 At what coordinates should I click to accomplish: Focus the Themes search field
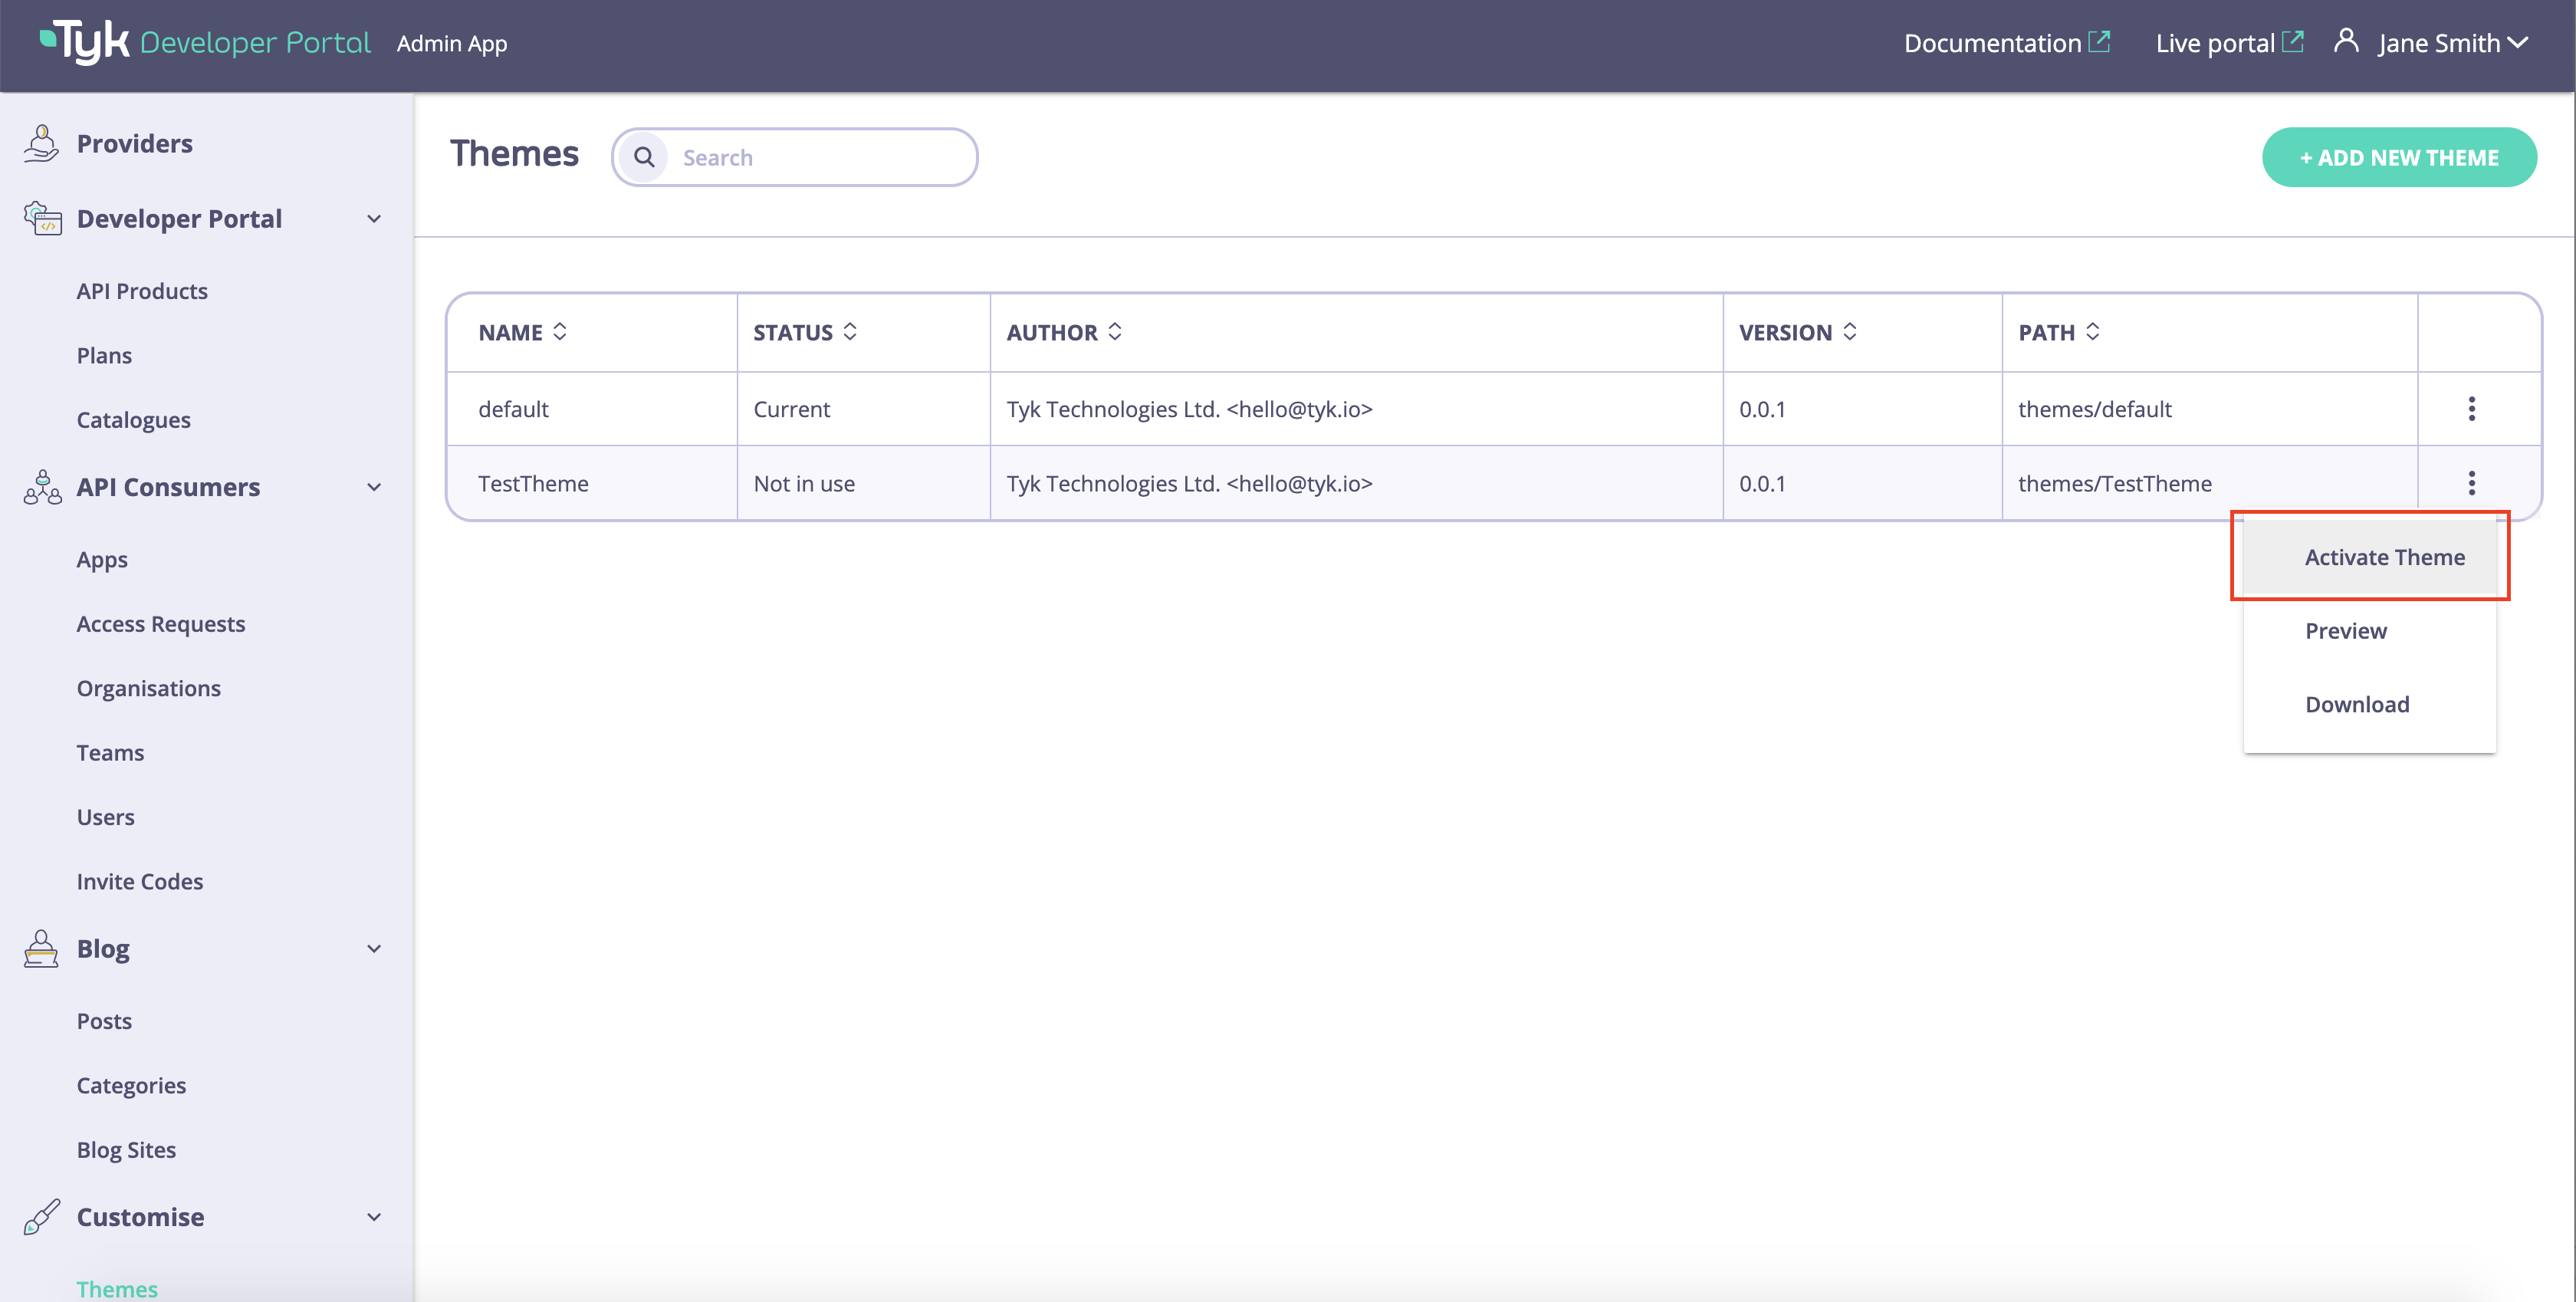[820, 157]
